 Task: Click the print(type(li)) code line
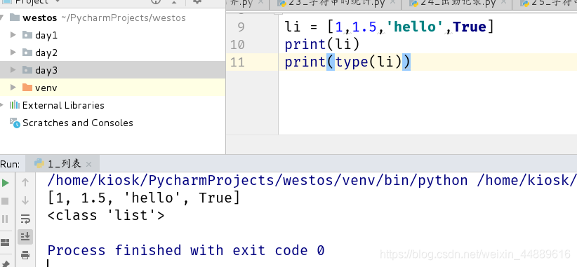pyautogui.click(x=347, y=62)
